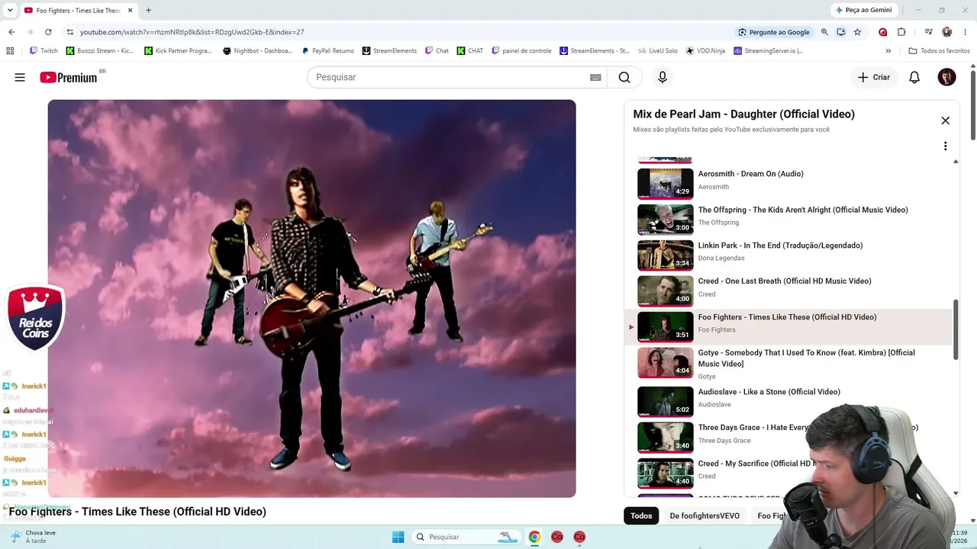Open the Chrome extensions puzzle icon
Screen dimensions: 977x549
click(901, 32)
